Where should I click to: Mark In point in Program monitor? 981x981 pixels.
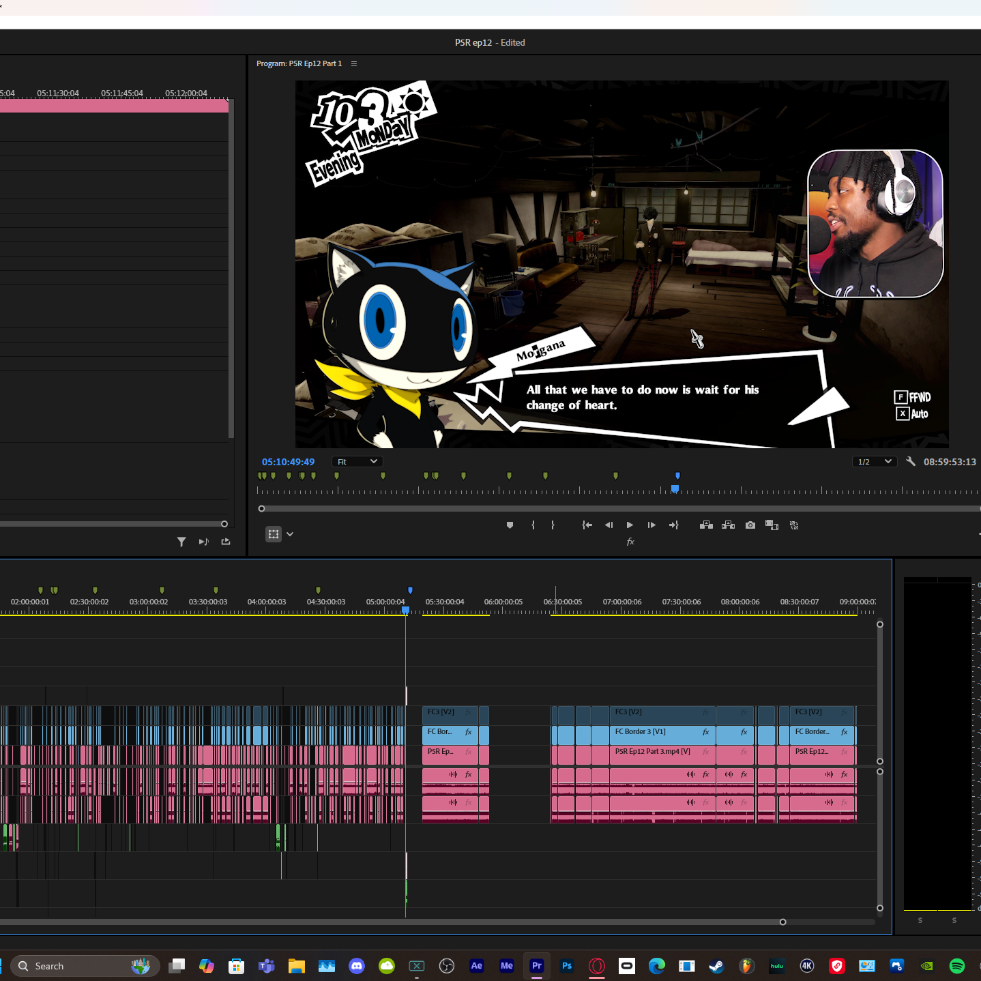pos(533,525)
